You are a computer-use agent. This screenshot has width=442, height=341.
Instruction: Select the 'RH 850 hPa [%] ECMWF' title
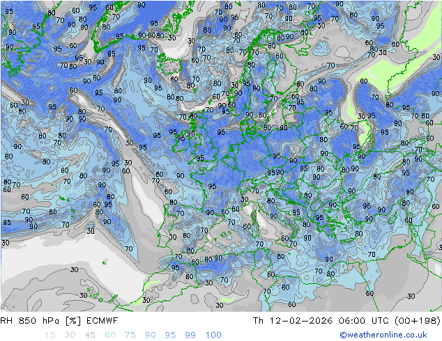tap(59, 321)
